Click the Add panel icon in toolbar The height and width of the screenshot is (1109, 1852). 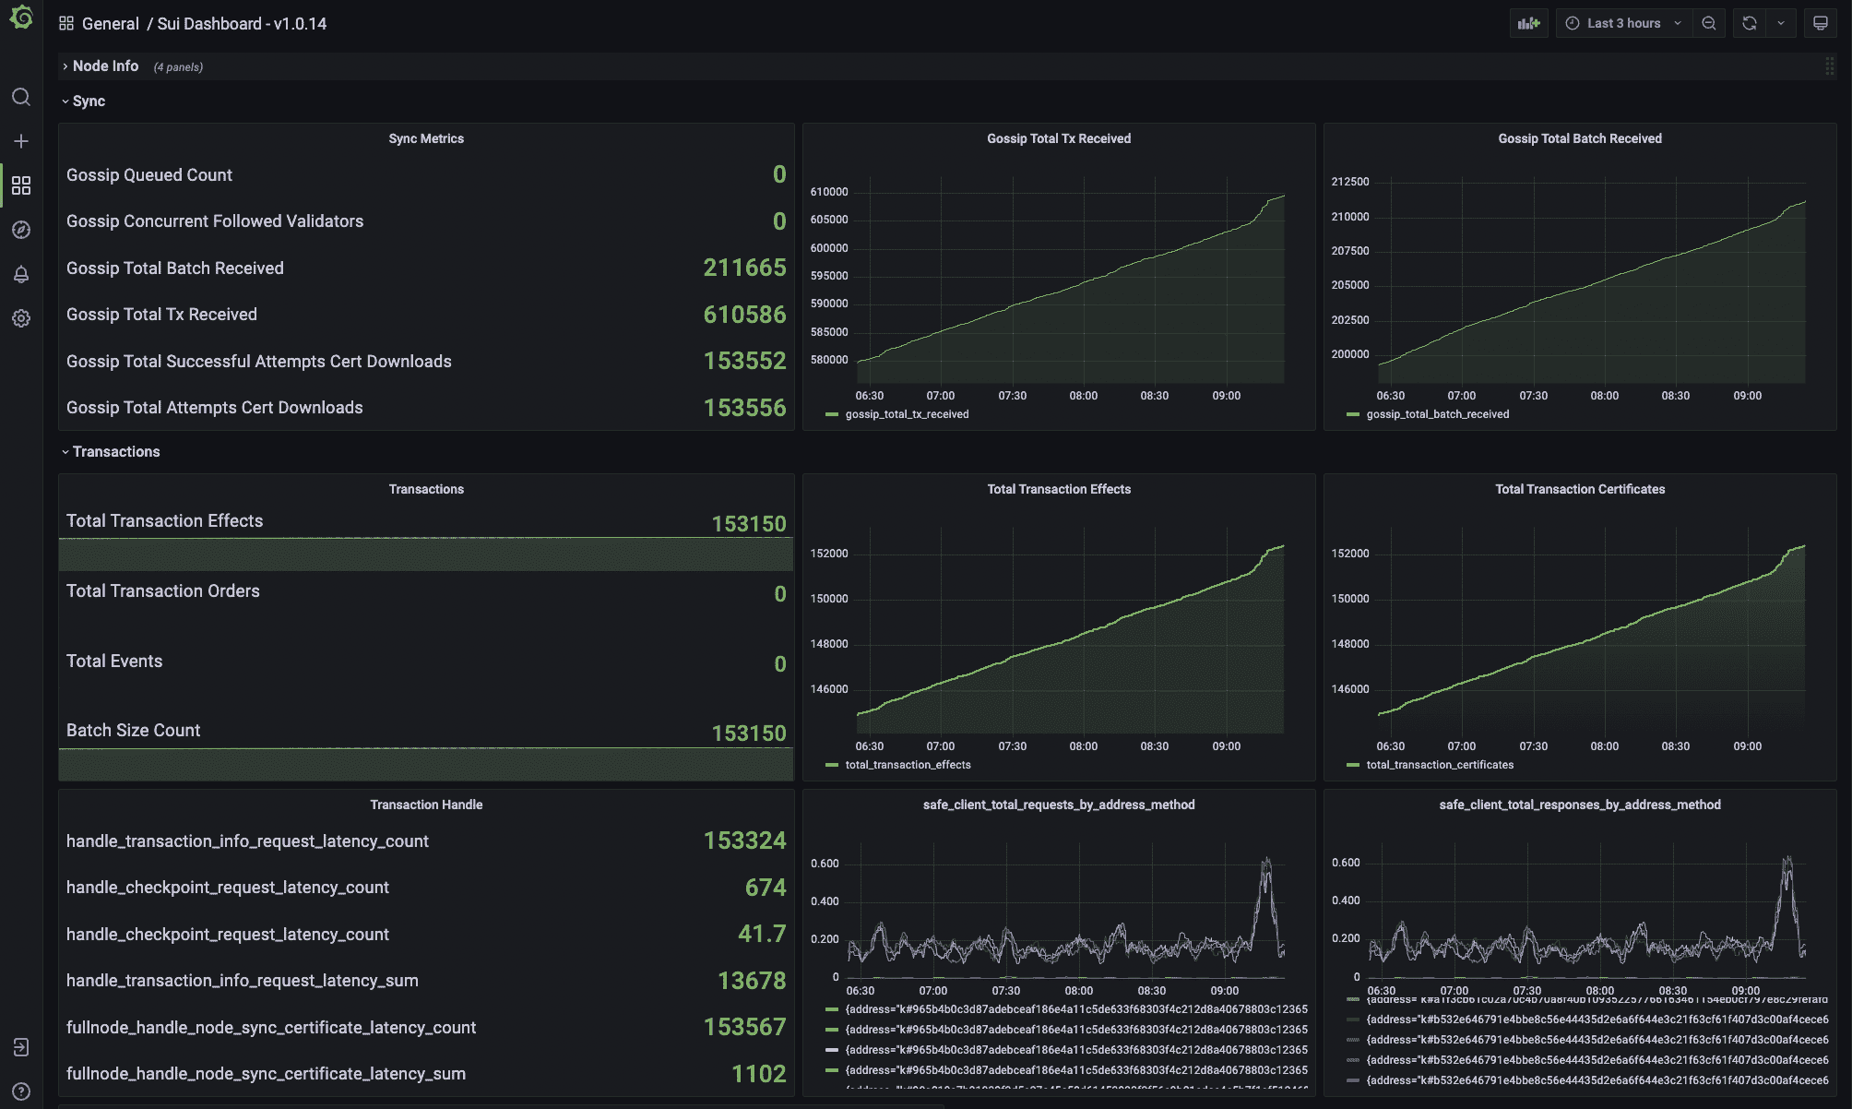tap(1528, 23)
